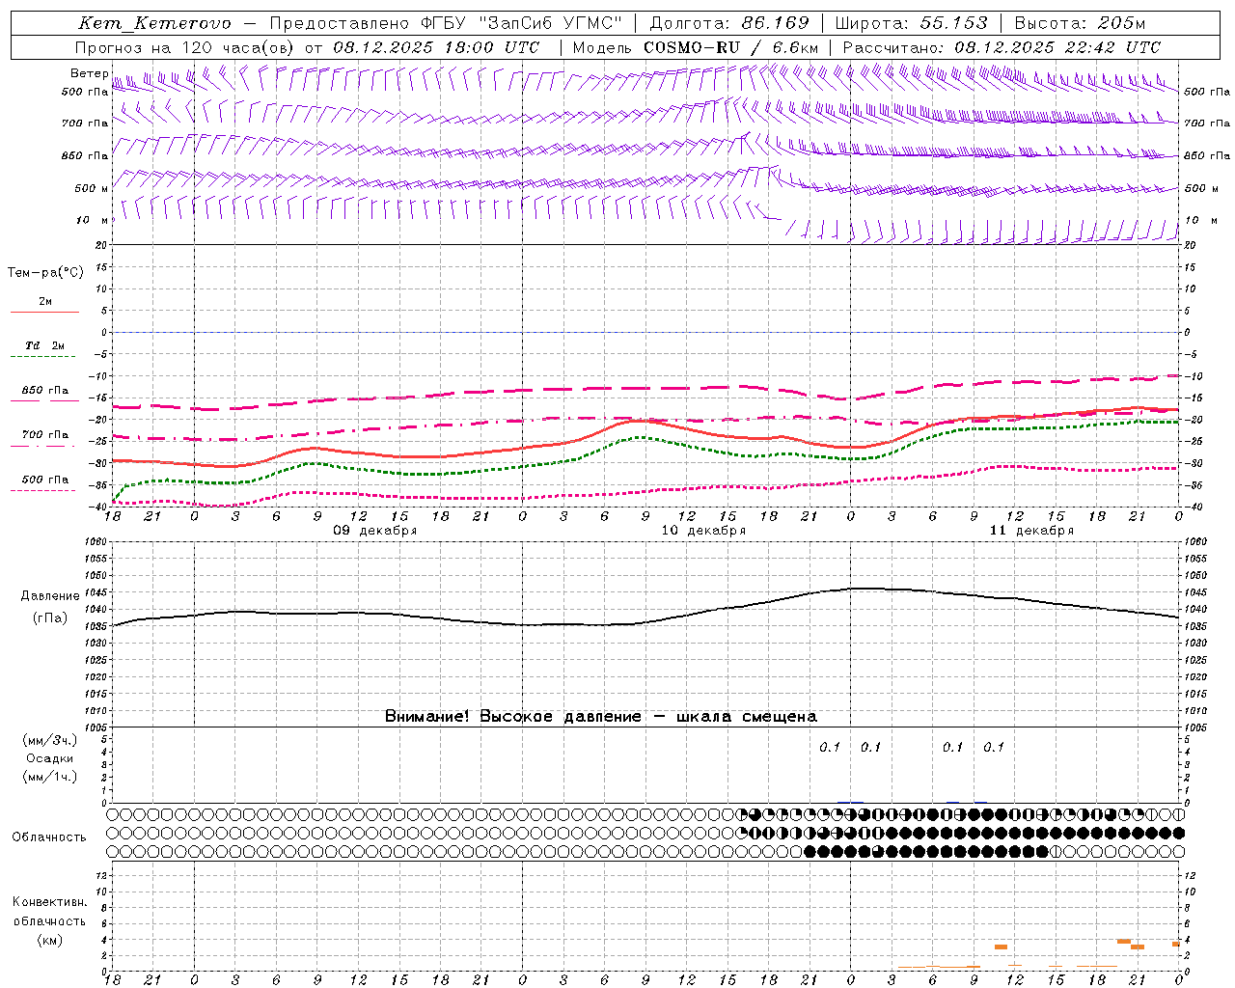
Task: Click the Облачность row label
Action: [49, 837]
